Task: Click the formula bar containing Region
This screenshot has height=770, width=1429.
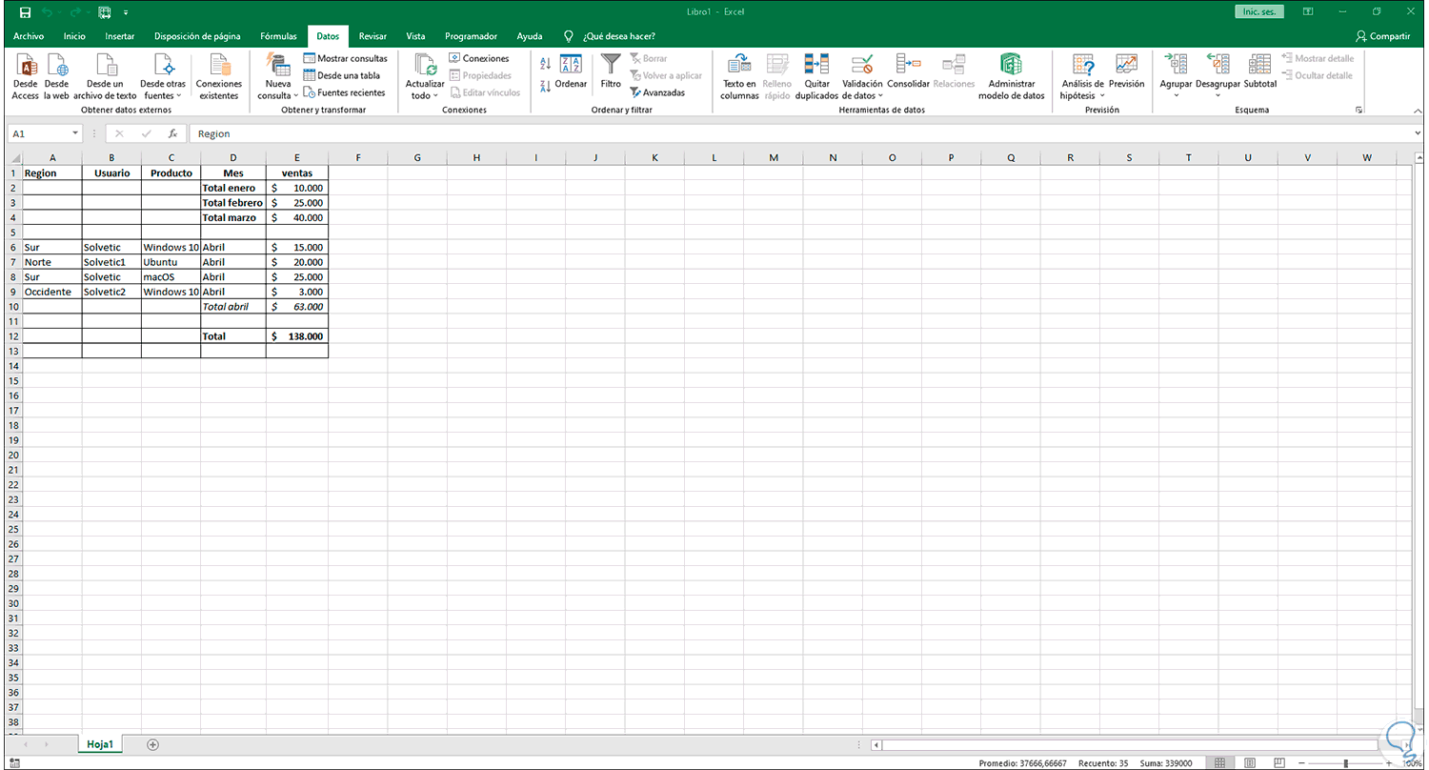Action: 798,133
